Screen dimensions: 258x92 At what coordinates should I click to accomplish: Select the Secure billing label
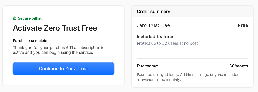(x=30, y=18)
